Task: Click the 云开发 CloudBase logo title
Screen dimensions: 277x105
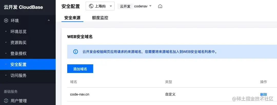Action: (23, 7)
